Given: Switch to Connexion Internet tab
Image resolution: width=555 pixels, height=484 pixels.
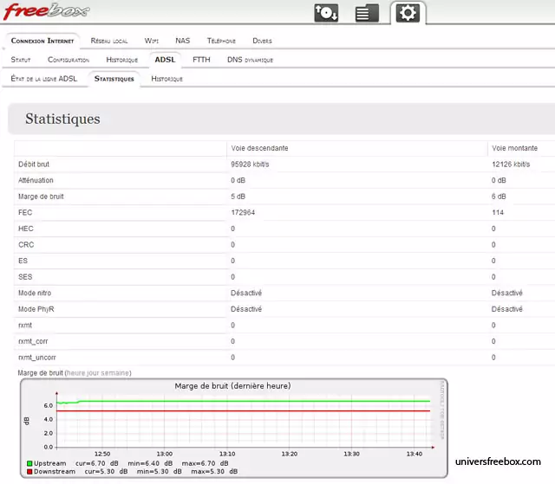Looking at the screenshot, I should point(42,41).
